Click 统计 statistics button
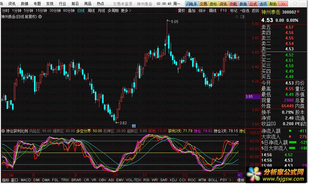 click(202, 11)
